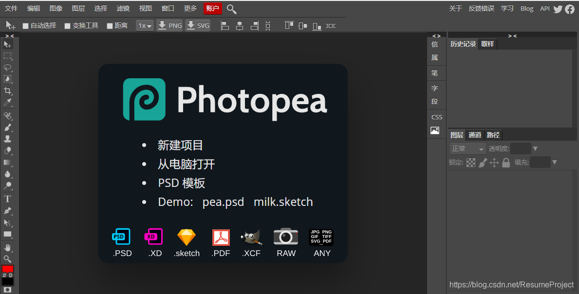The image size is (579, 294).
Task: Select the Eraser tool
Action: coord(7,151)
